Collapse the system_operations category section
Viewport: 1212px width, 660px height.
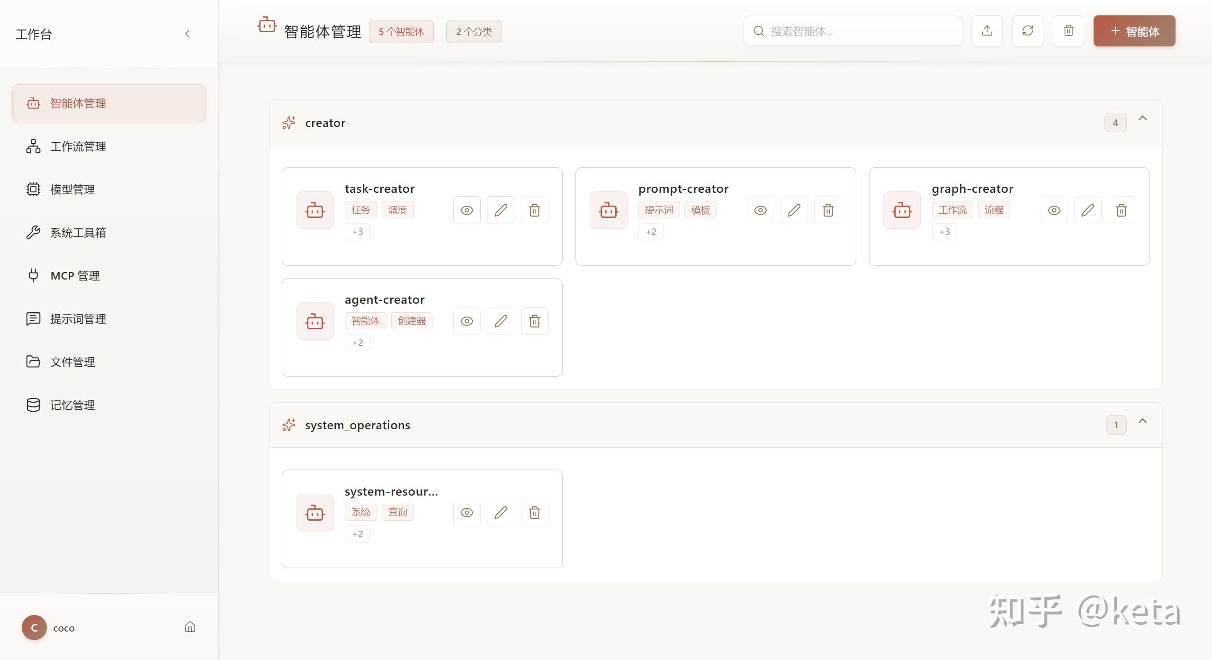1142,421
